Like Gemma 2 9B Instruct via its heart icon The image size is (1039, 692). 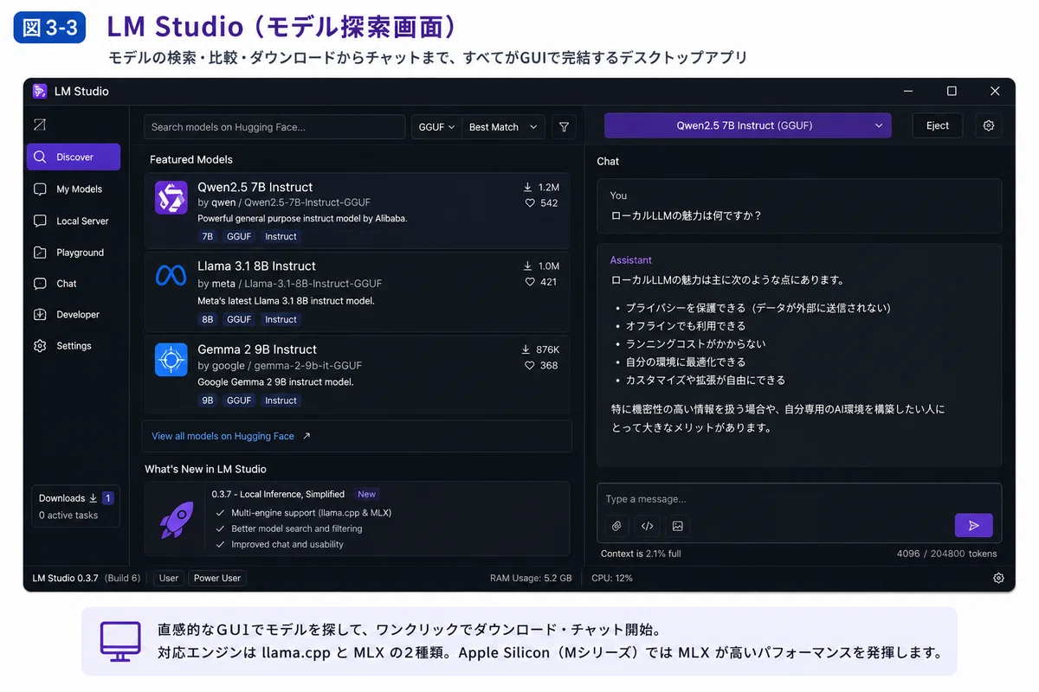[530, 366]
